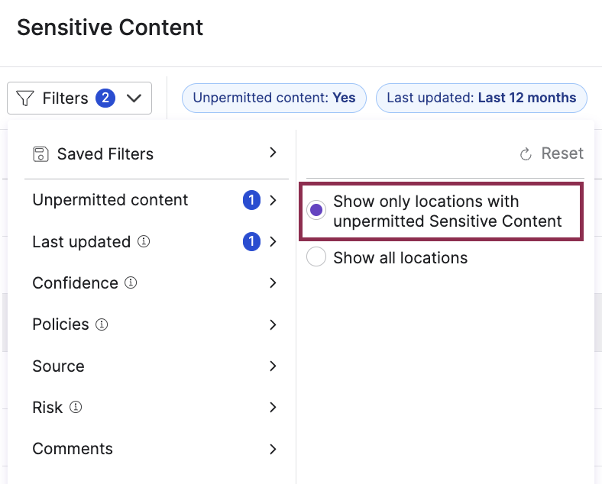
Task: Collapse the Filters dropdown arrow
Action: tap(134, 98)
